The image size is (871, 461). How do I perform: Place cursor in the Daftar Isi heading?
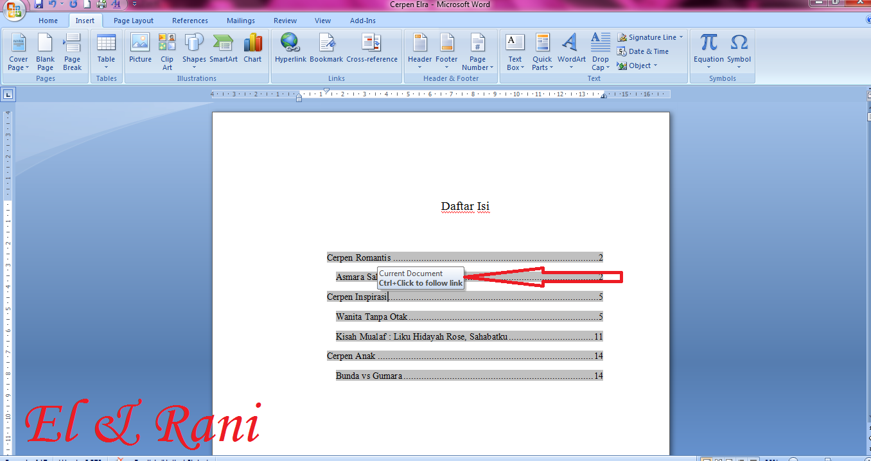coord(465,206)
